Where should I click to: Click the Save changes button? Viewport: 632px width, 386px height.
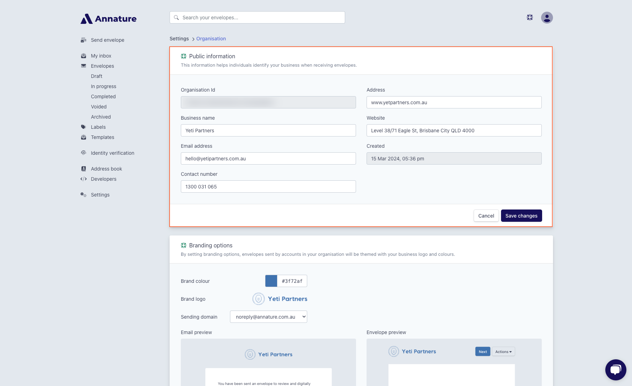[x=521, y=216]
